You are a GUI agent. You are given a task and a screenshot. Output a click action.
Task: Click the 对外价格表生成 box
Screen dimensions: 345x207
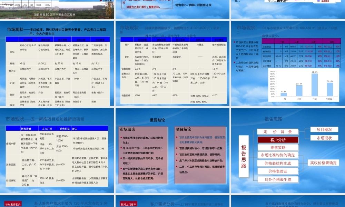click(278, 179)
